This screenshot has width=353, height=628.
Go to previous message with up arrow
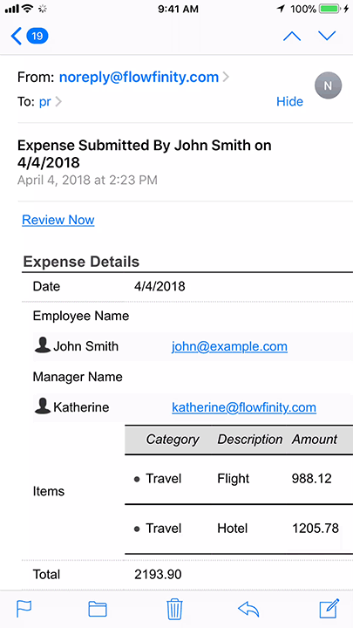pyautogui.click(x=292, y=37)
